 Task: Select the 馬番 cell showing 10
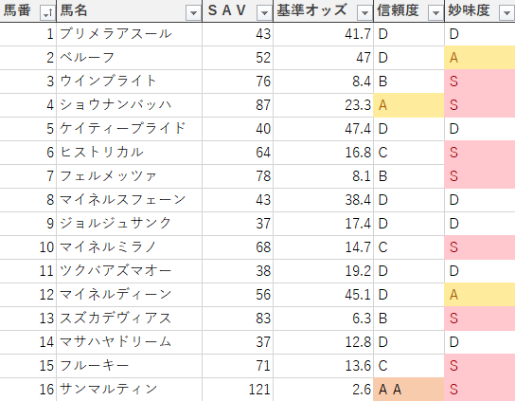(x=27, y=247)
